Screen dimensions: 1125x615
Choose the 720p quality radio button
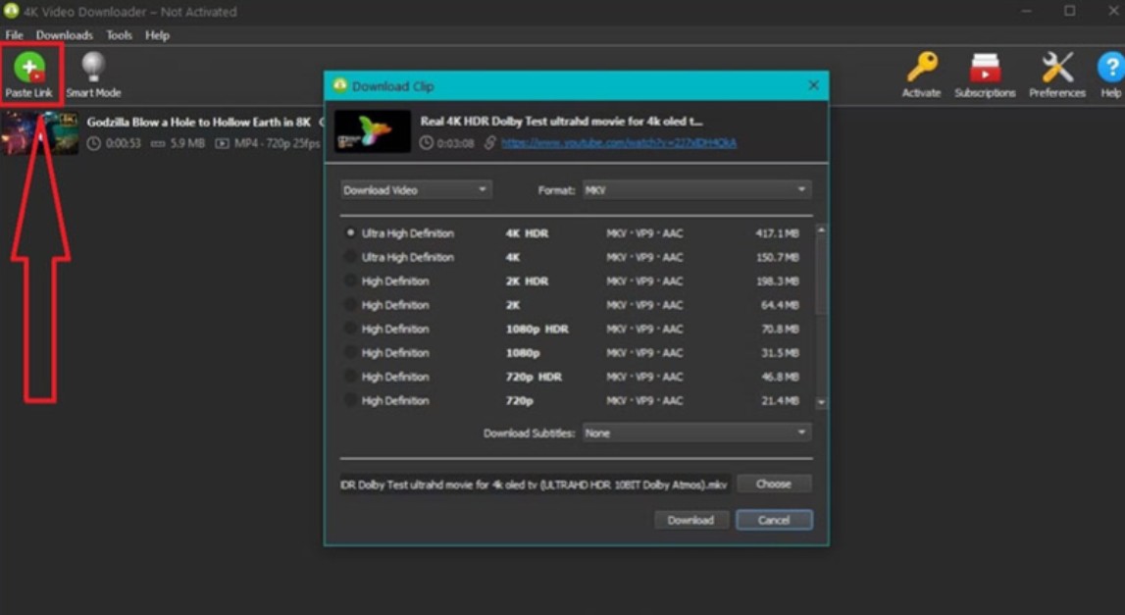pyautogui.click(x=350, y=401)
